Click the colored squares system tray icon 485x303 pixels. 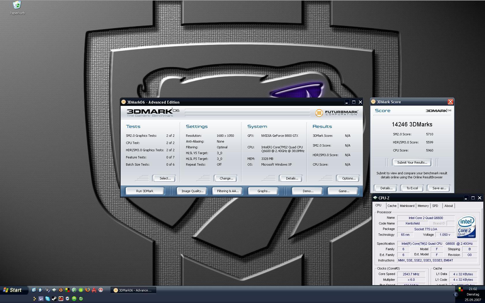click(x=460, y=289)
